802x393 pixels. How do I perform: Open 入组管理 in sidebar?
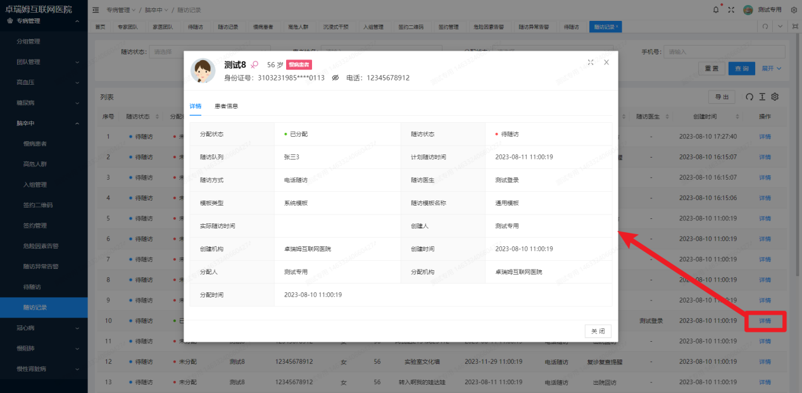35,185
